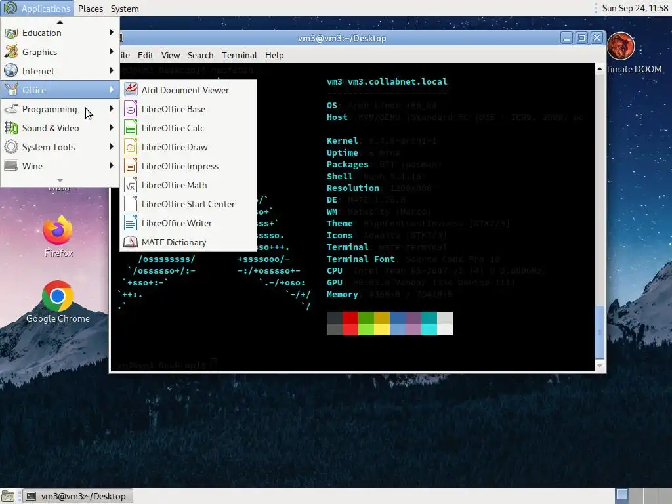
Task: Launch LibreOffice Calc spreadsheet icon
Action: [131, 128]
